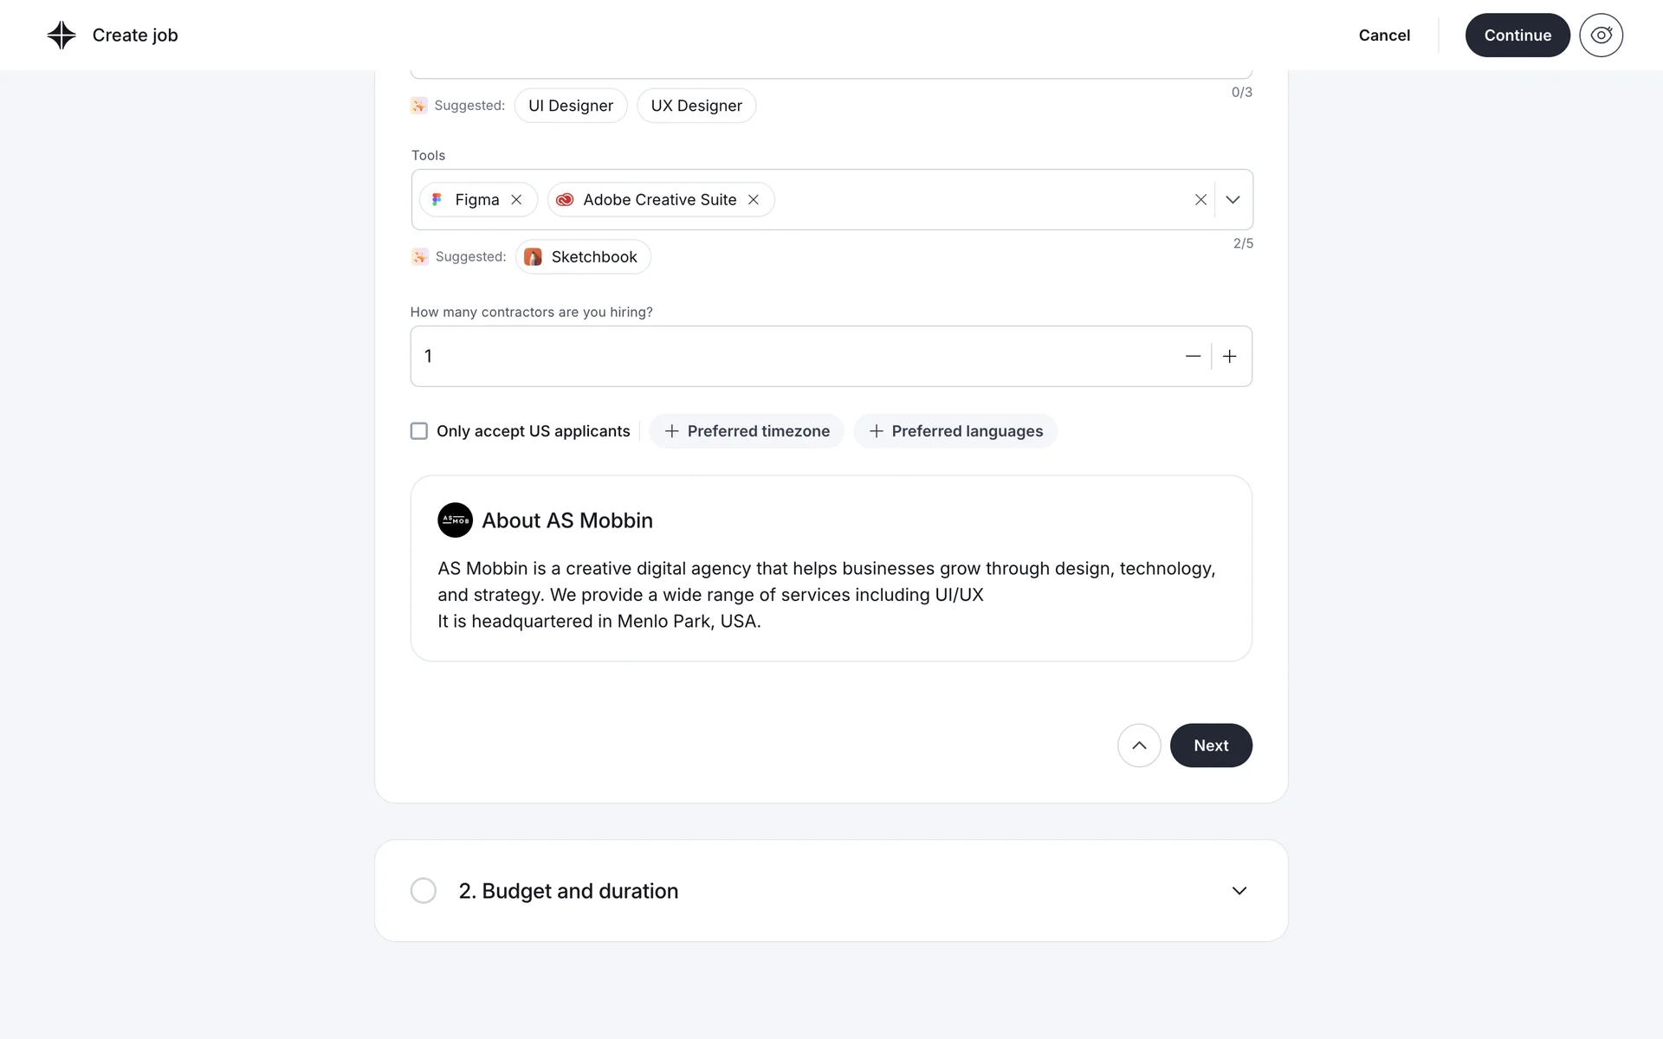Decrease the contractor count with minus

[x=1193, y=357]
